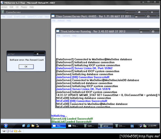Open the CD menu in Virtual PC
Screen dimensions: 161x139
click(x=17, y=7)
